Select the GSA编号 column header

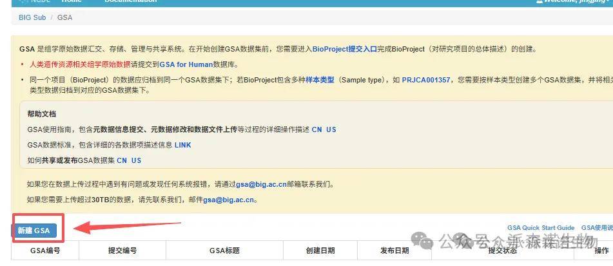coord(45,251)
